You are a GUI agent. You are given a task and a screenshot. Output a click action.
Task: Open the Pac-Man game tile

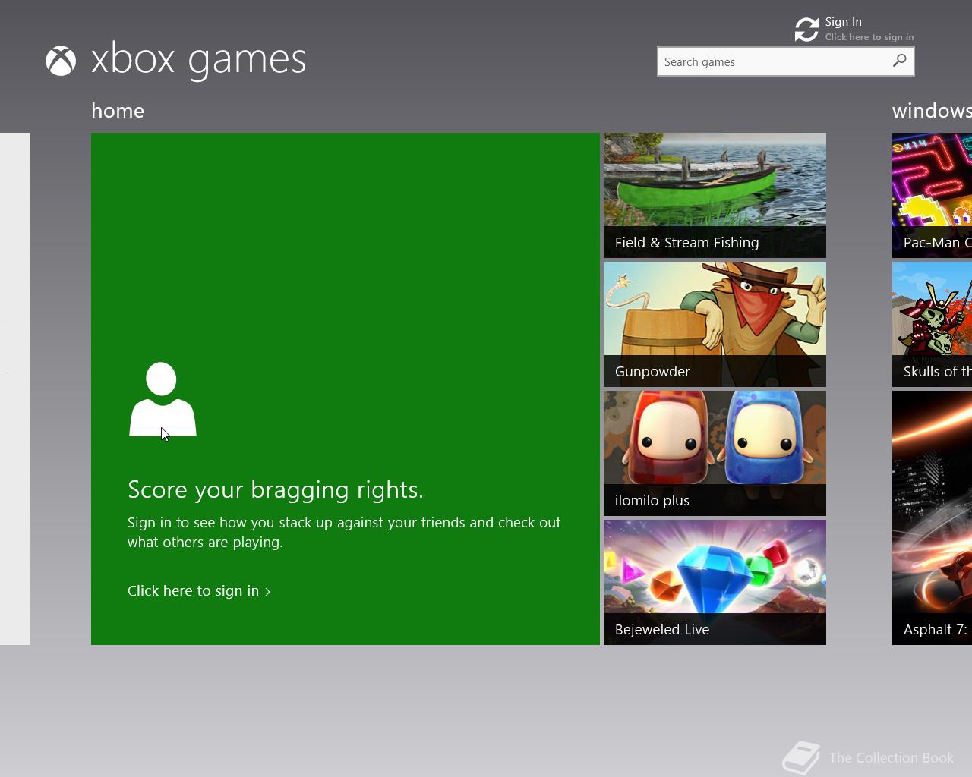click(932, 195)
